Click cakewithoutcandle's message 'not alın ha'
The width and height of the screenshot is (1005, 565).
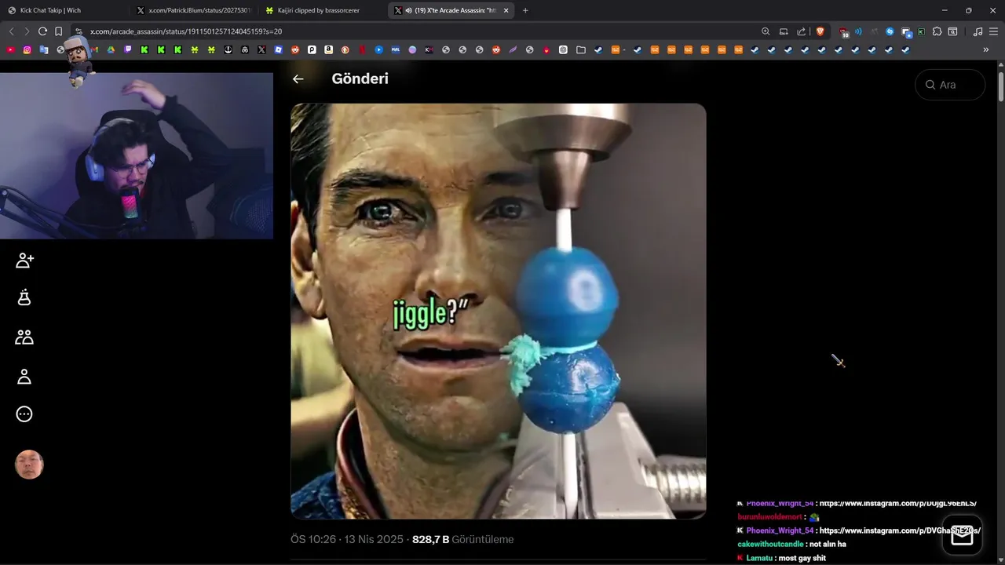(826, 545)
